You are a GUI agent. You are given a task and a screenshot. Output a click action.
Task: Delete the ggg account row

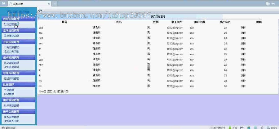[x=243, y=60]
